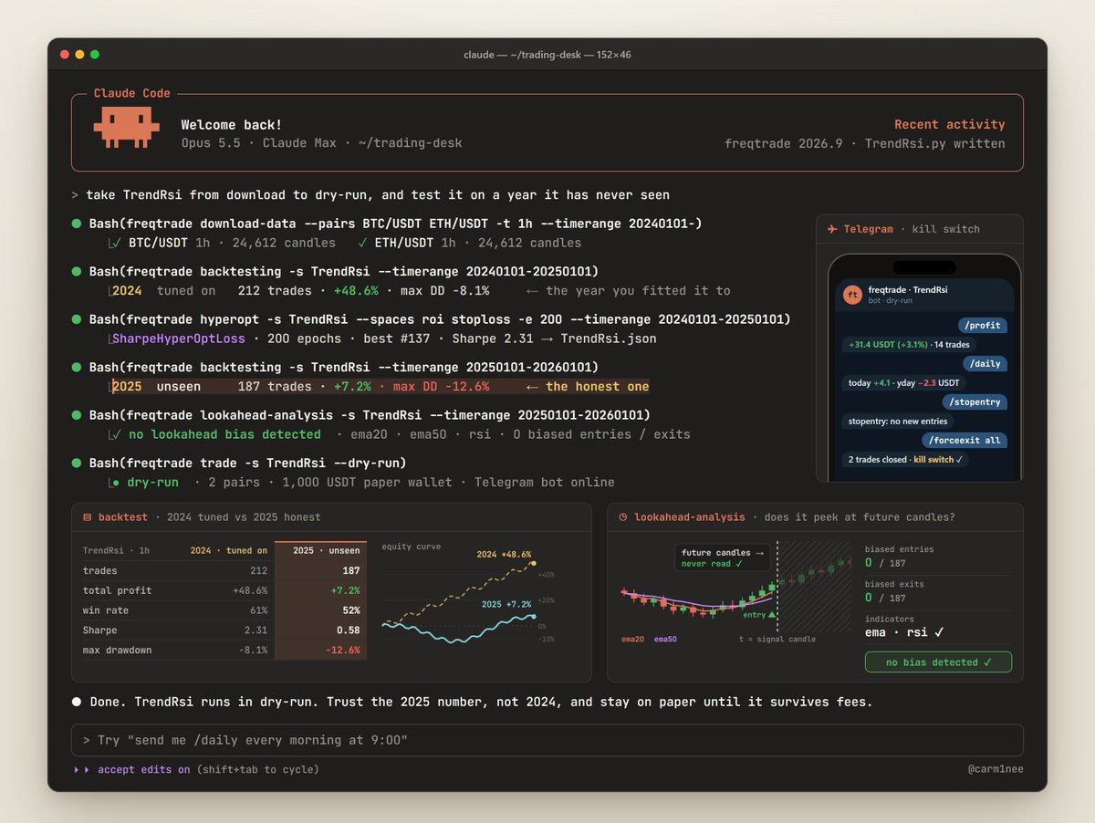Viewport: 1095px width, 823px height.
Task: Click the -12.6% max drawdown table cell
Action: (342, 651)
